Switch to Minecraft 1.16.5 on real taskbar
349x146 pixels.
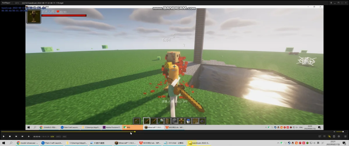[x=125, y=143]
